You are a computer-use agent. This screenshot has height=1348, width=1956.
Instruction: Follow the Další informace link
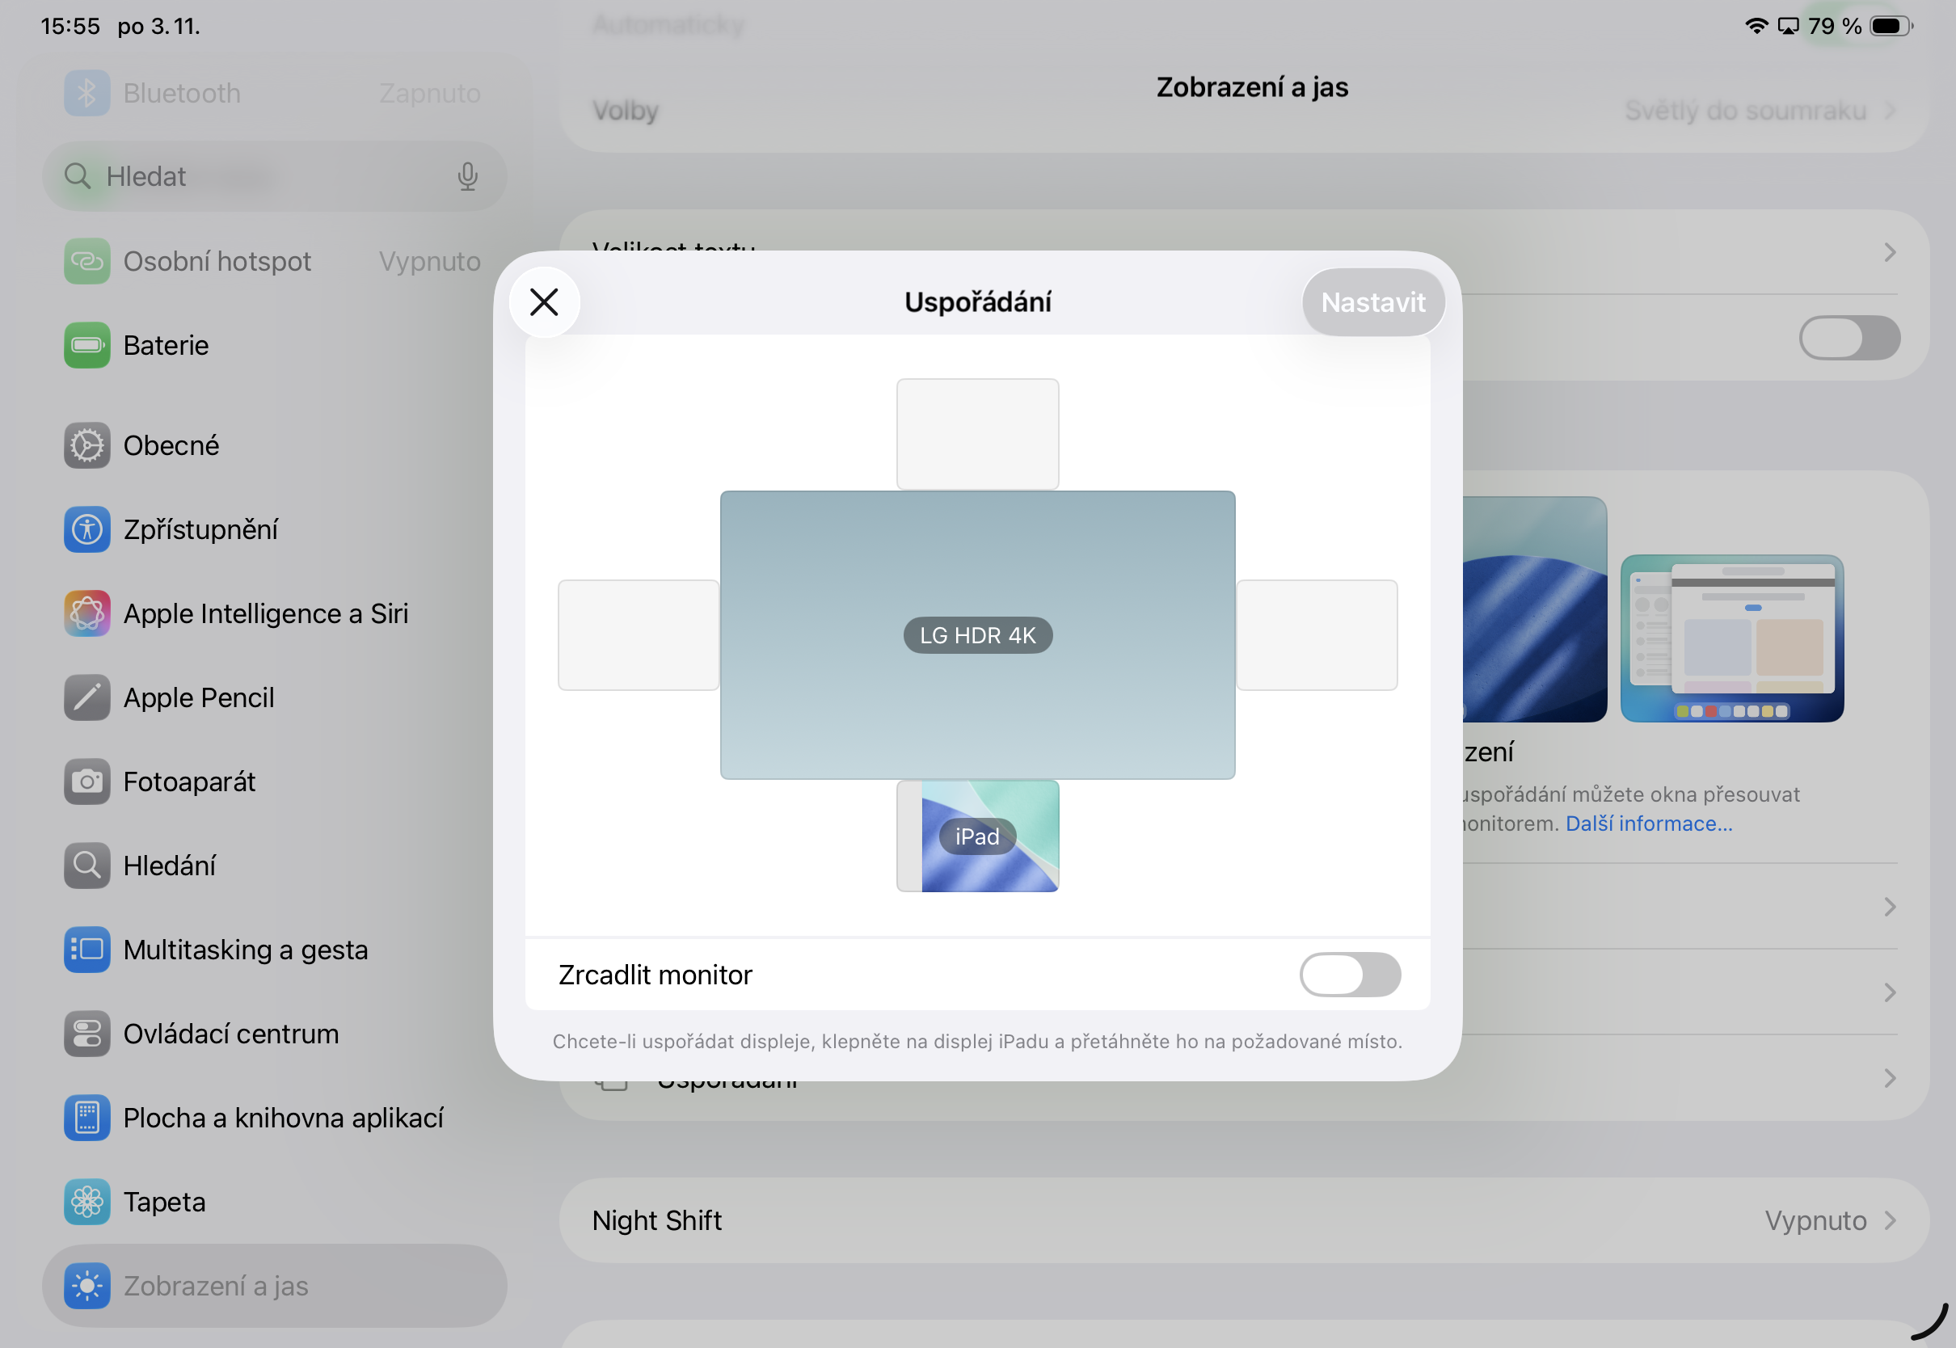[1649, 824]
